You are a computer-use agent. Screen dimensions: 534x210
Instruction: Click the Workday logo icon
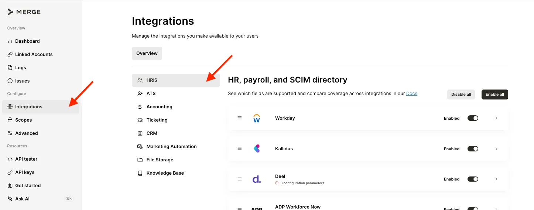pos(257,118)
